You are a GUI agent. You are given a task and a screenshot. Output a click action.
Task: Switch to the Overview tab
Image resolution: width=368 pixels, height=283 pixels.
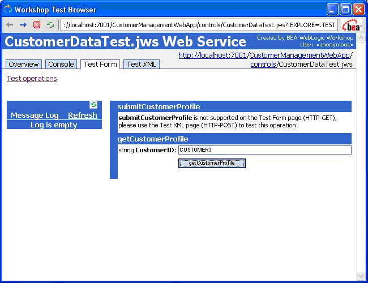[23, 65]
